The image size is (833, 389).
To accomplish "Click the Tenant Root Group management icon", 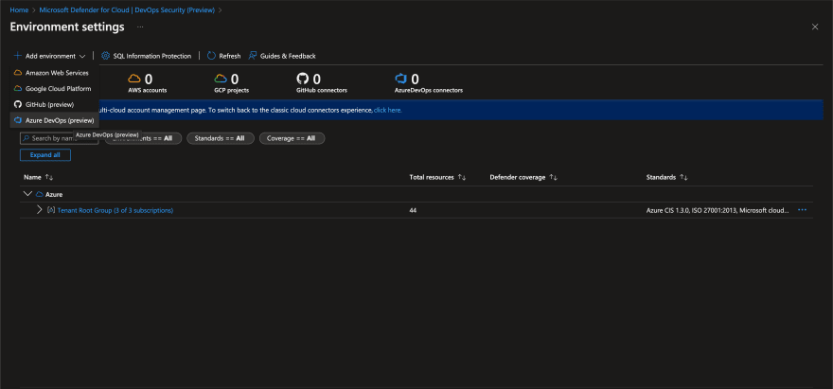I will 50,210.
